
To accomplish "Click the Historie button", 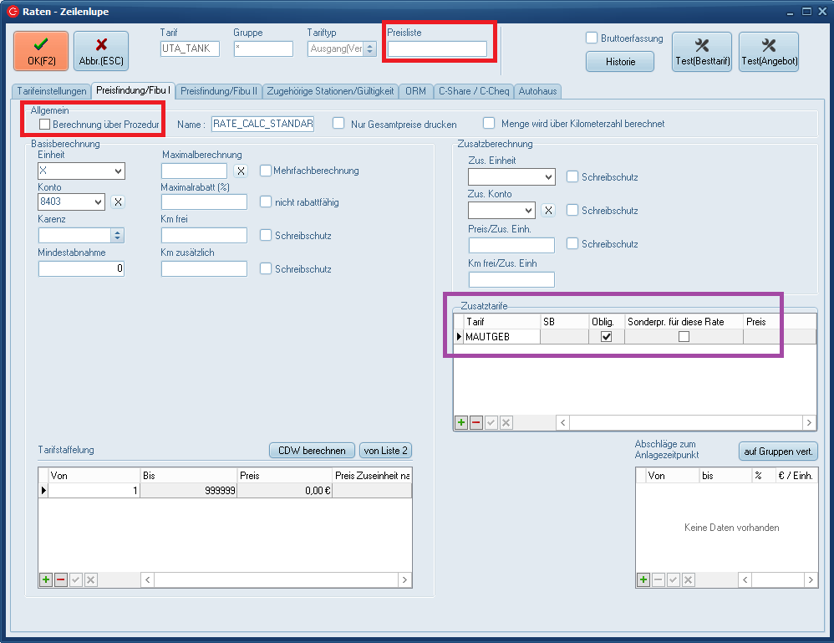I will click(x=619, y=62).
